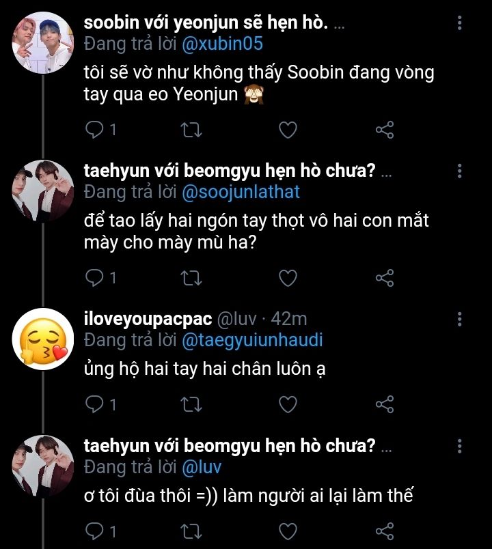This screenshot has width=492, height=549.
Task: Click iloveyoupacpac's kissing emoji avatar
Action: click(43, 339)
